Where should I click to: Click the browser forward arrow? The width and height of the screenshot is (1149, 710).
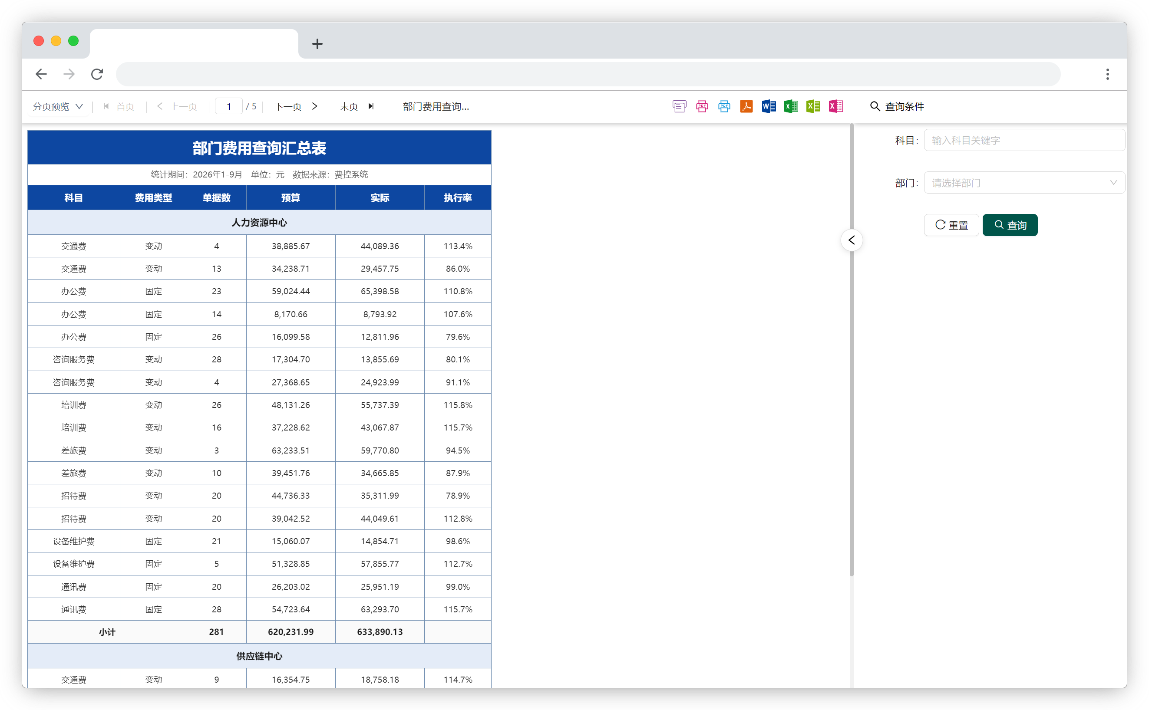point(69,74)
